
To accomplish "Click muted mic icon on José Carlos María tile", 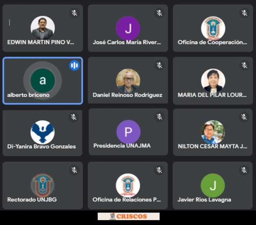I will (159, 13).
